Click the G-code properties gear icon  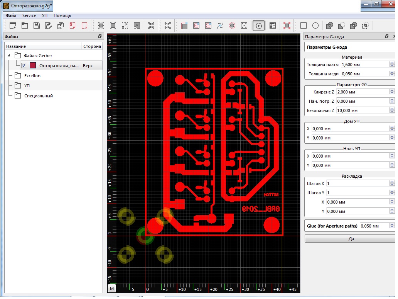point(258,26)
